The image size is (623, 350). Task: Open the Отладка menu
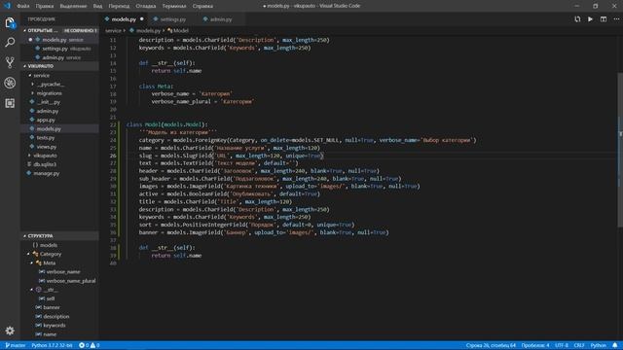(x=145, y=6)
